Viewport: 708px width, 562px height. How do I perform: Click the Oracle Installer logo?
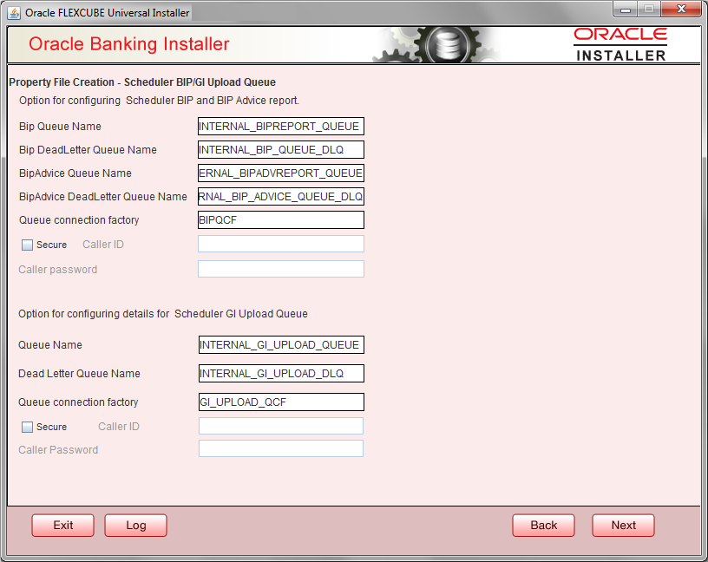[x=620, y=44]
